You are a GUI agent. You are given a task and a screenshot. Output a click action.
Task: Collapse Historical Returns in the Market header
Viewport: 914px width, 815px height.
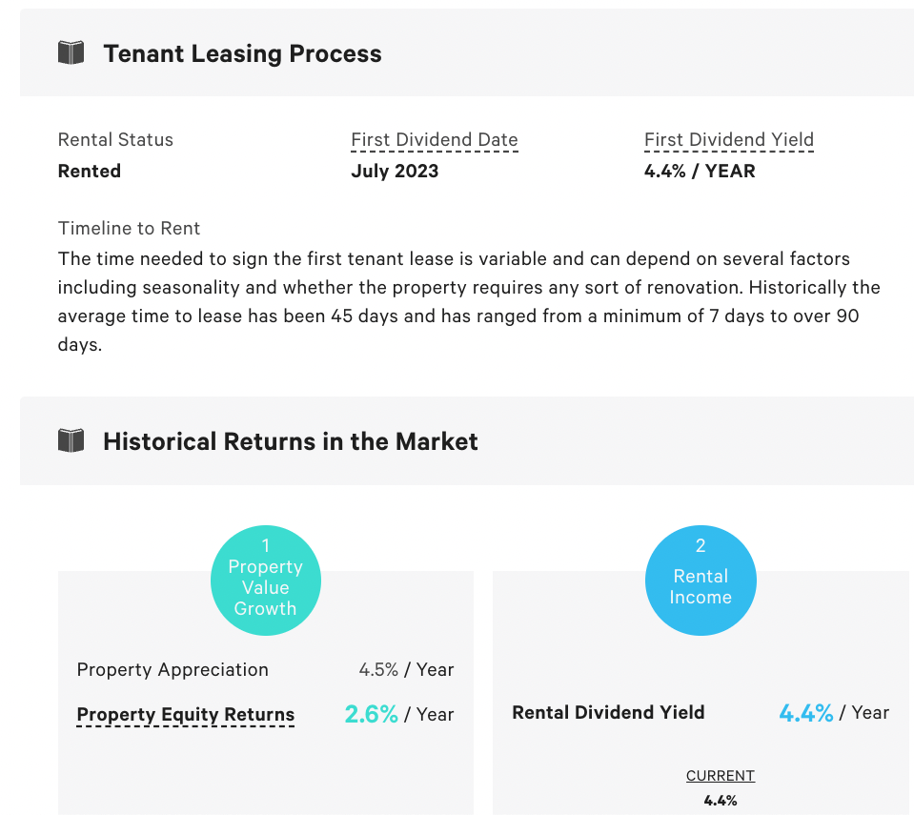[x=467, y=440]
